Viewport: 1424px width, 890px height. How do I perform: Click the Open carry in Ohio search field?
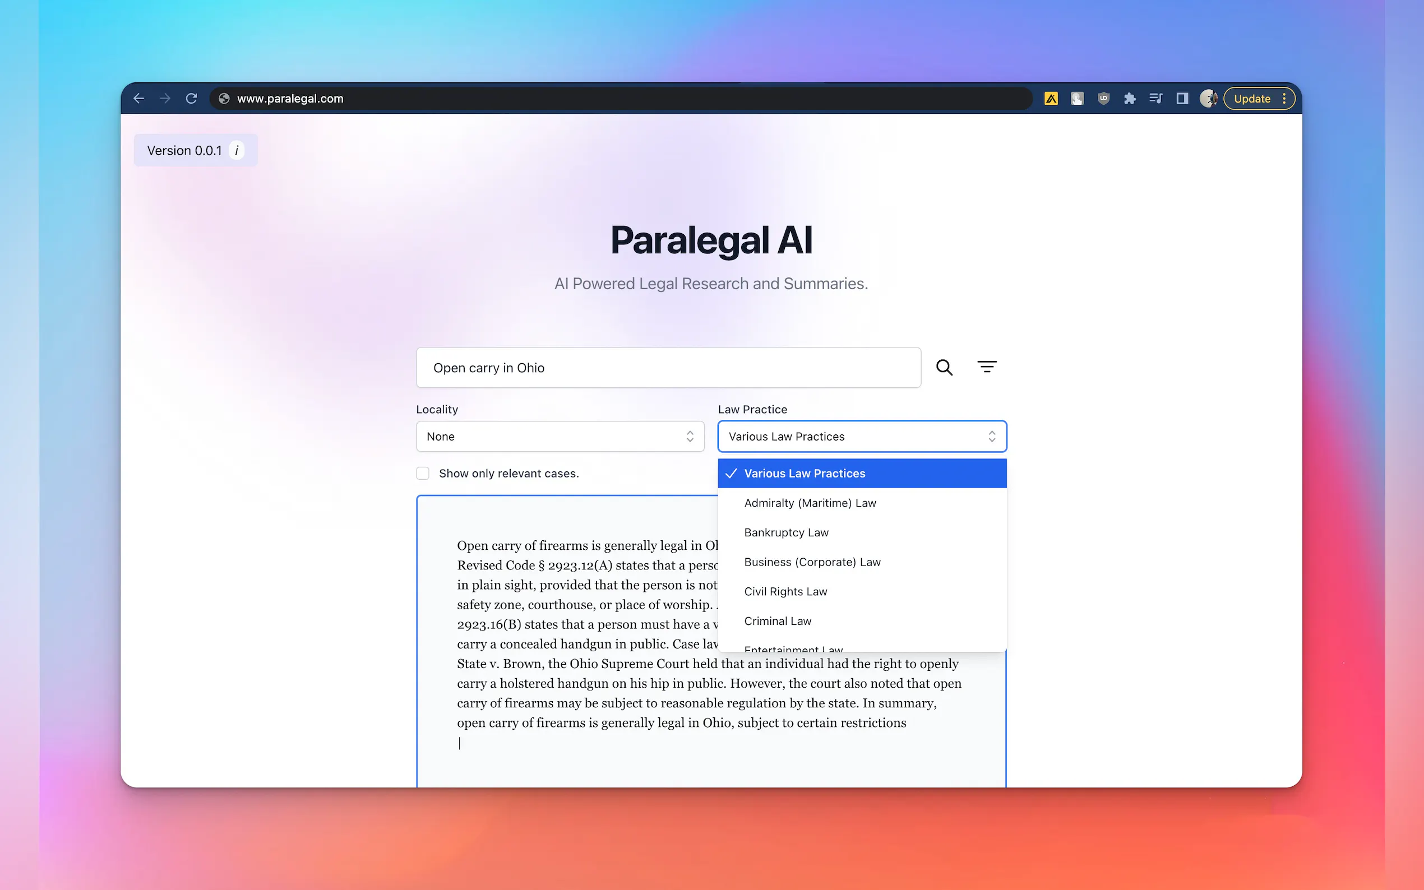tap(668, 367)
